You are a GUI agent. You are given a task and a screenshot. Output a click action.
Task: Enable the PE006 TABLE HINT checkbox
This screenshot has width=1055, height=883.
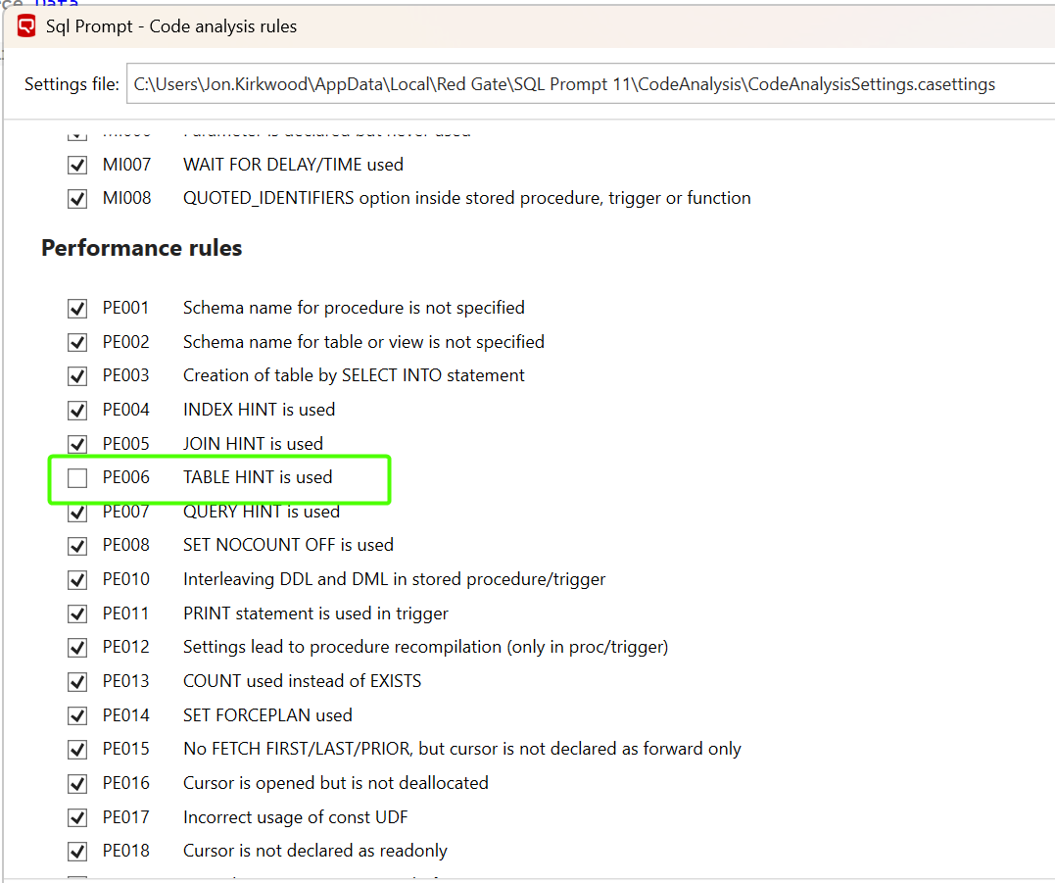[77, 478]
